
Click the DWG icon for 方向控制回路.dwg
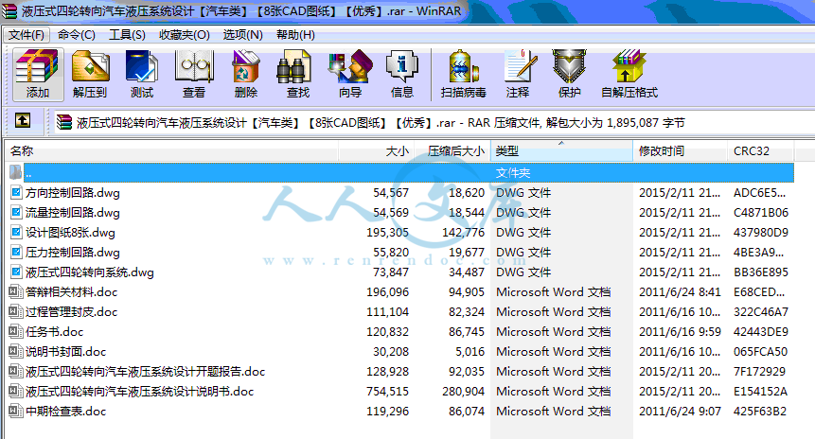pyautogui.click(x=16, y=193)
